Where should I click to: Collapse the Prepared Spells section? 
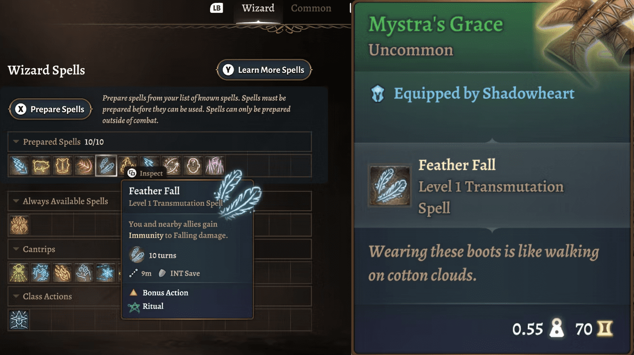pos(16,142)
